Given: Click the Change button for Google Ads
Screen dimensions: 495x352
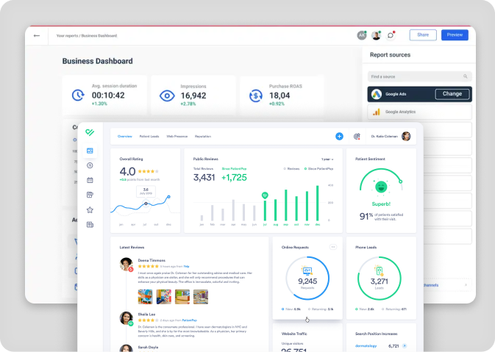Looking at the screenshot, I should tap(452, 94).
